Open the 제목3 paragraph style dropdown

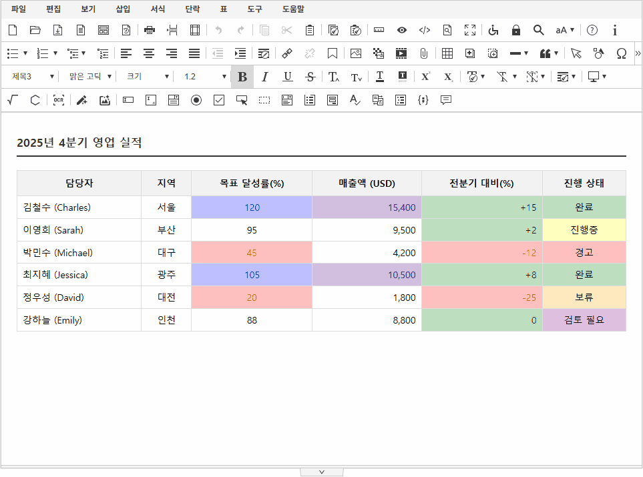point(33,77)
